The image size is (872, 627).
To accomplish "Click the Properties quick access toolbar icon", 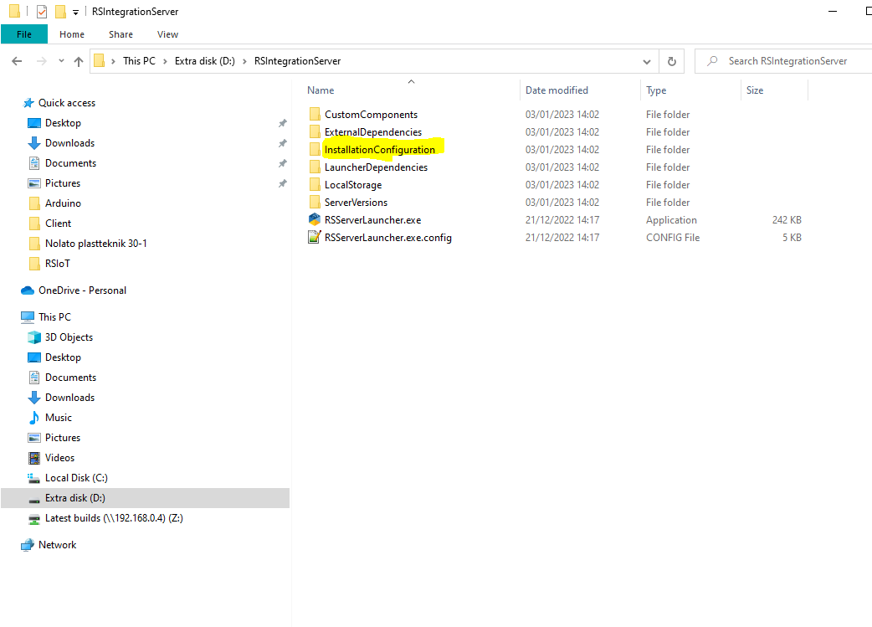I will coord(42,11).
